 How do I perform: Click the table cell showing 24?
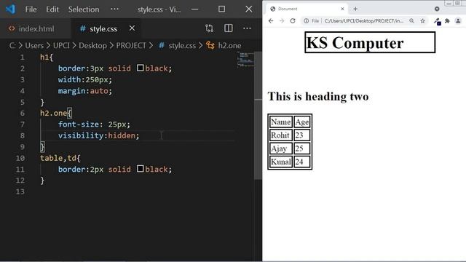(302, 162)
